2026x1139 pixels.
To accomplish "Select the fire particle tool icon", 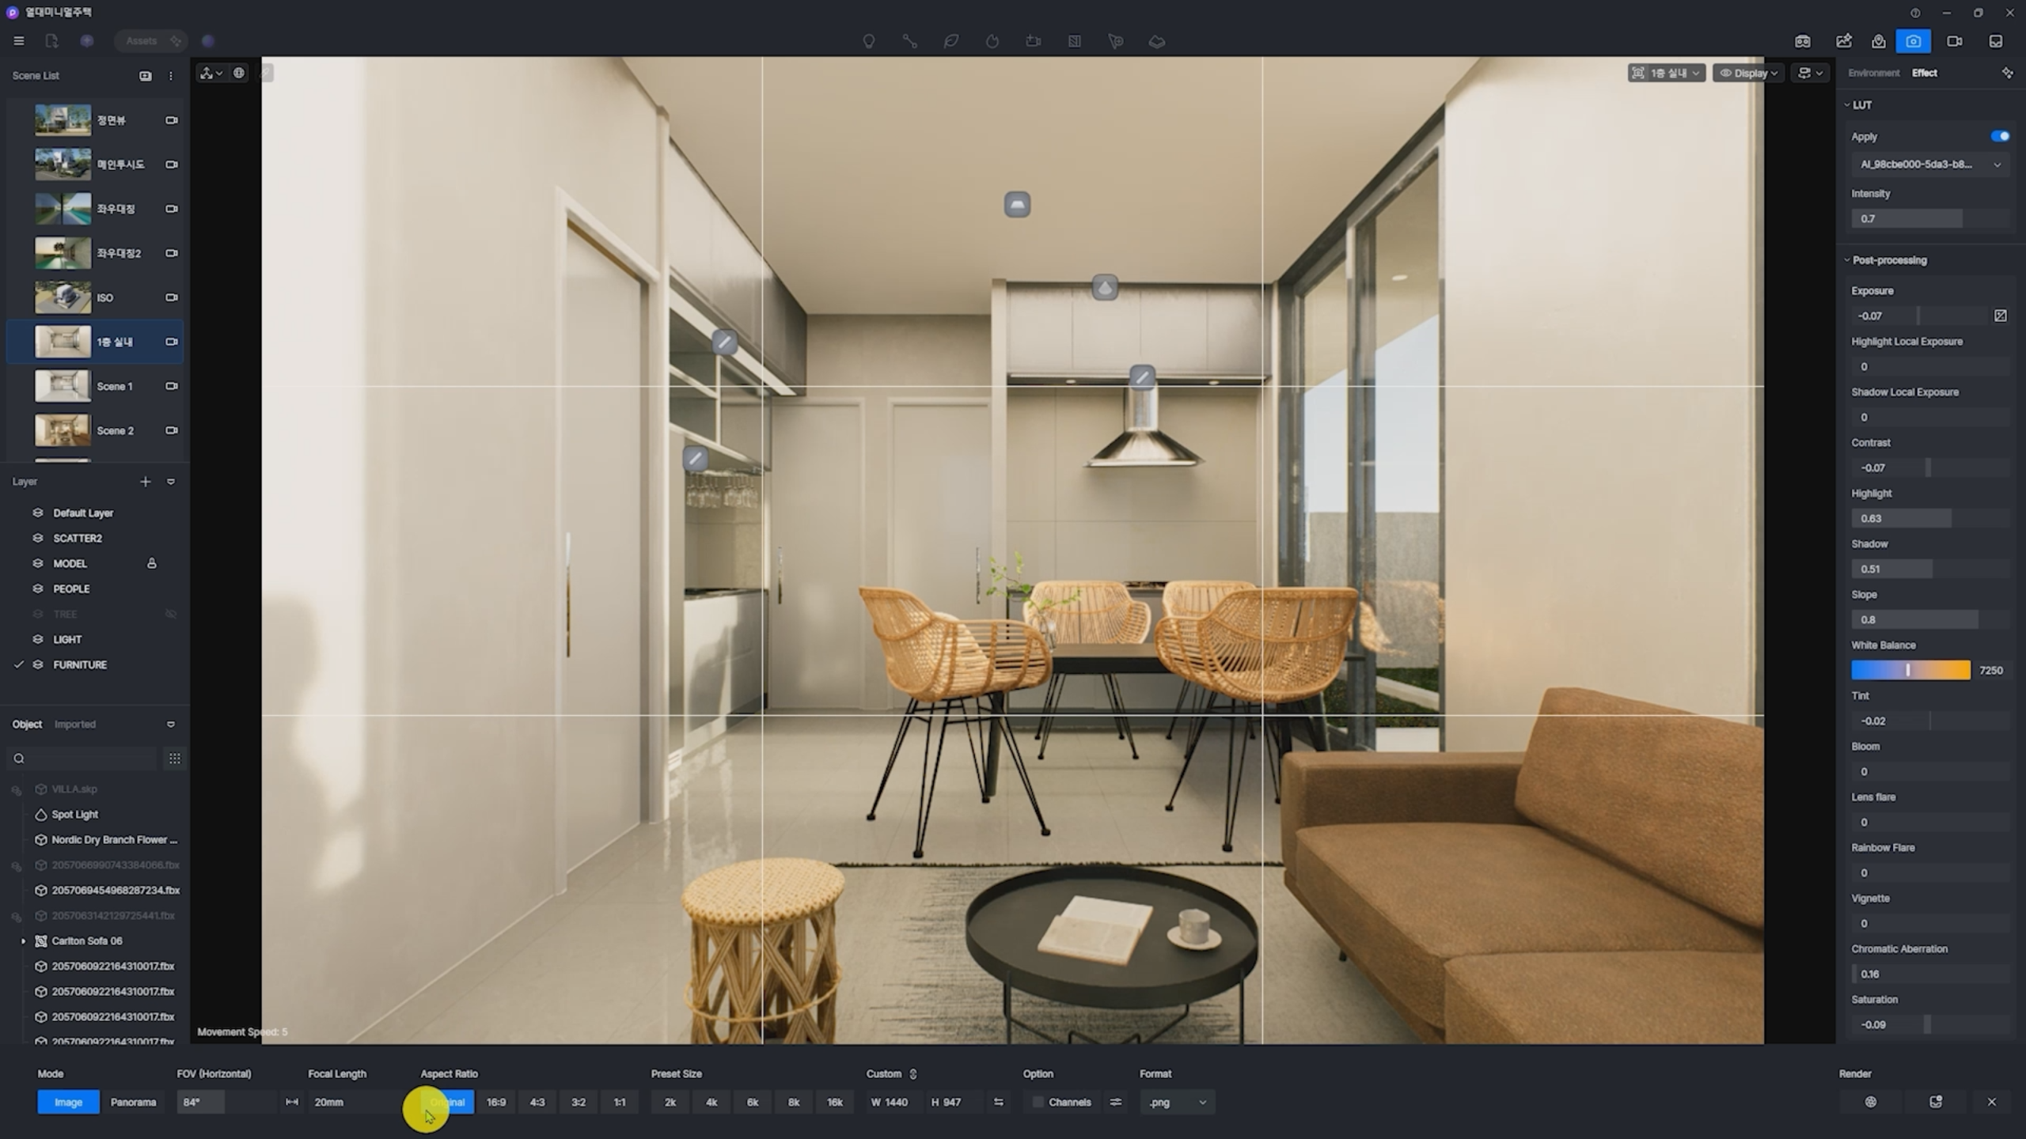I will coord(992,41).
